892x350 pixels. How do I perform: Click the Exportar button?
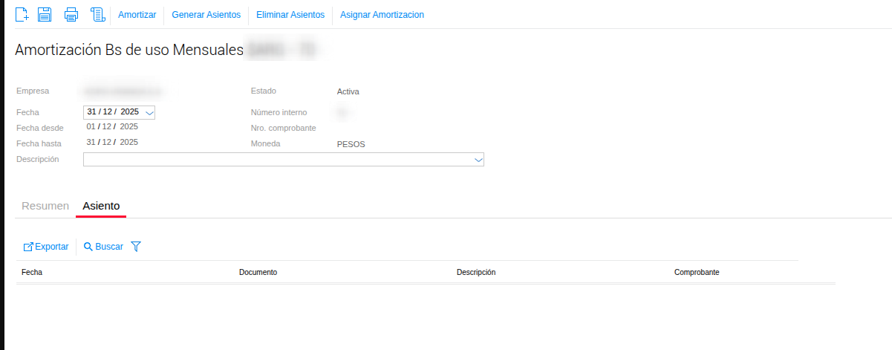point(46,247)
